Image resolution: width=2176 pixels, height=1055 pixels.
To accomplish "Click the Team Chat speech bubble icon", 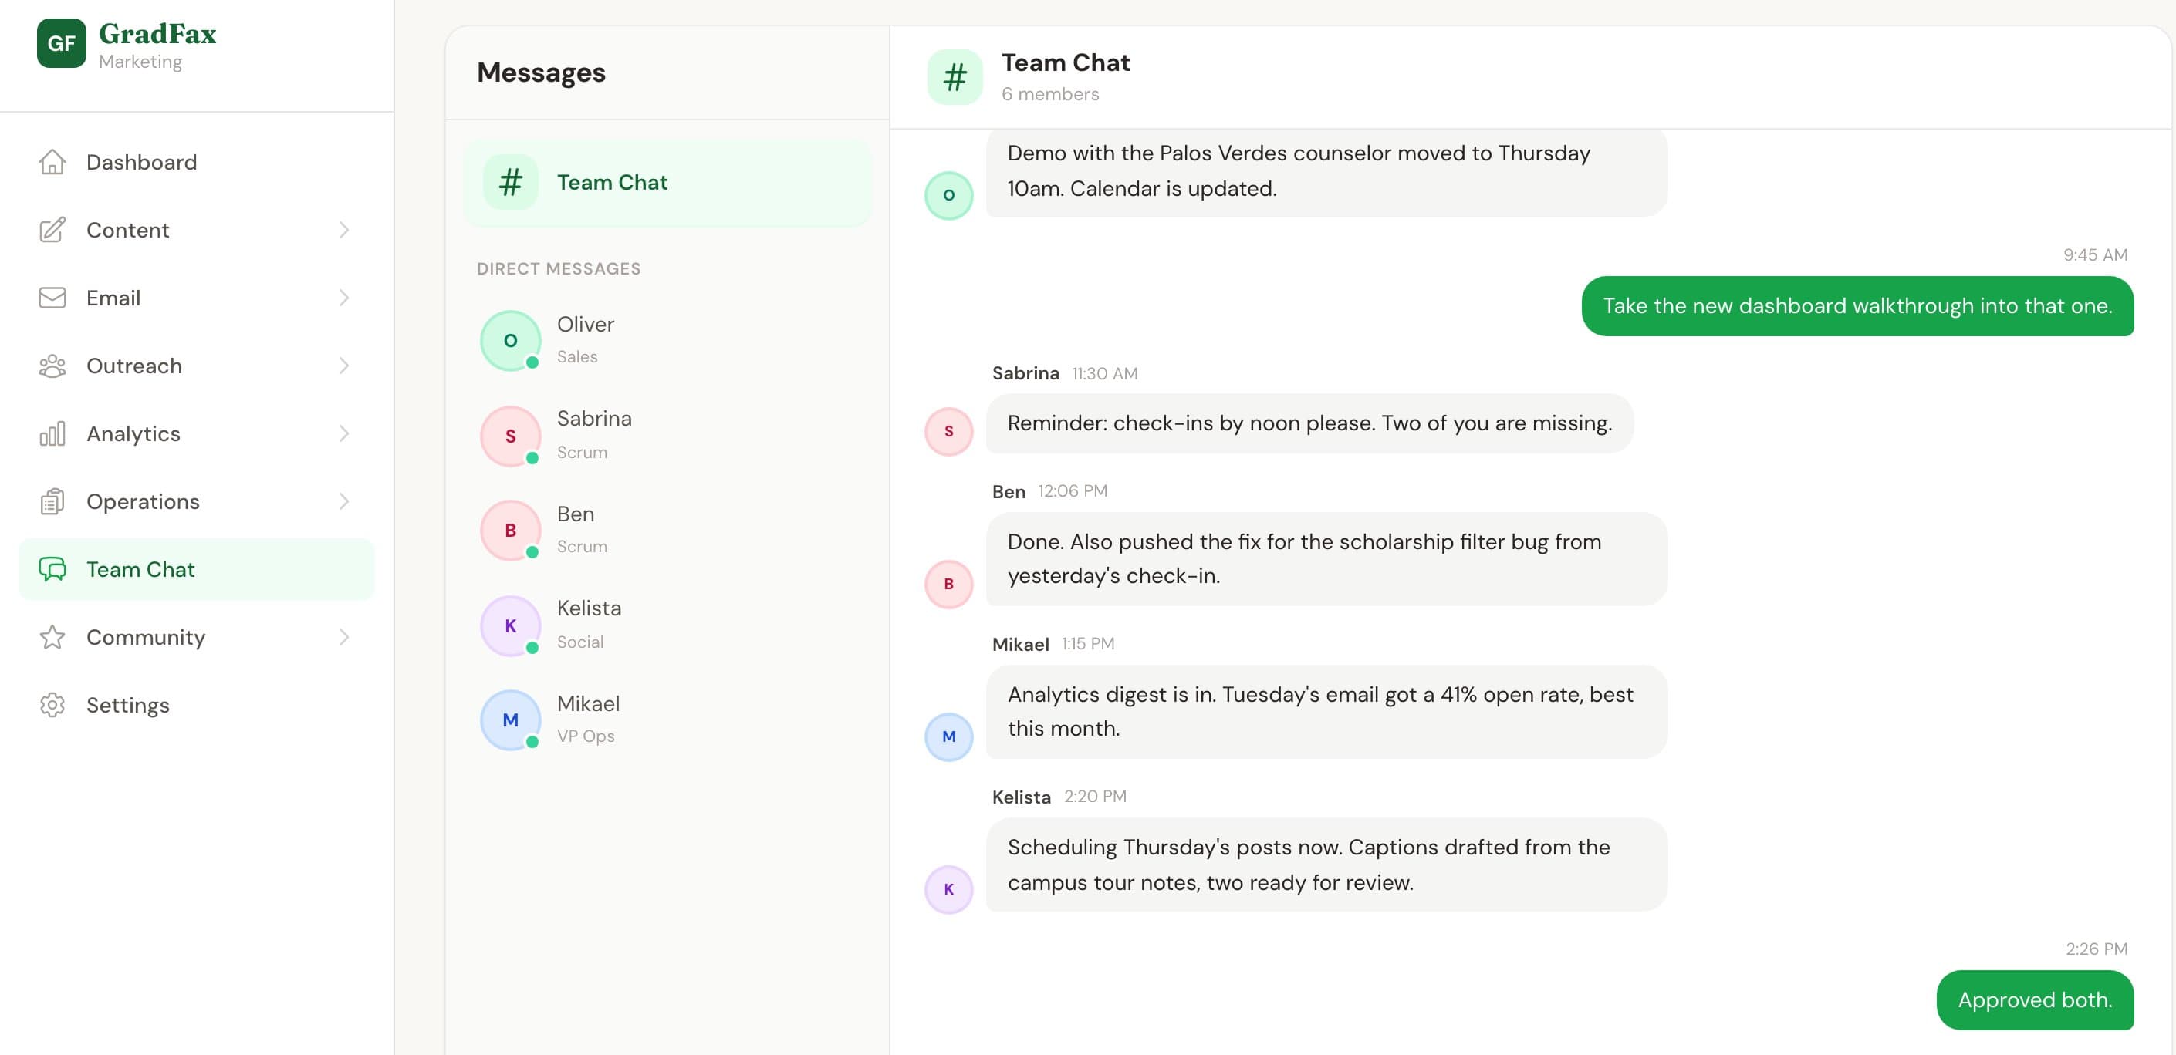I will pos(52,569).
